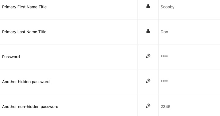Image resolution: width=220 pixels, height=116 pixels.
Task: Click person icon in Primary Last Name row
Action: [148, 31]
